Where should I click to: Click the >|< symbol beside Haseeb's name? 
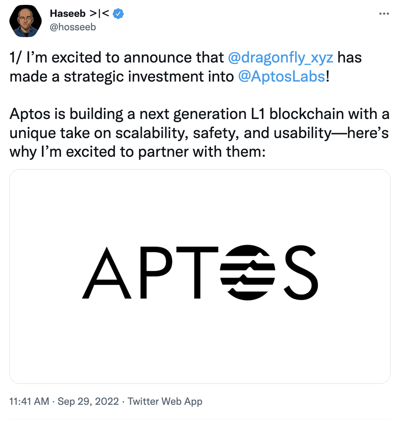pos(99,14)
